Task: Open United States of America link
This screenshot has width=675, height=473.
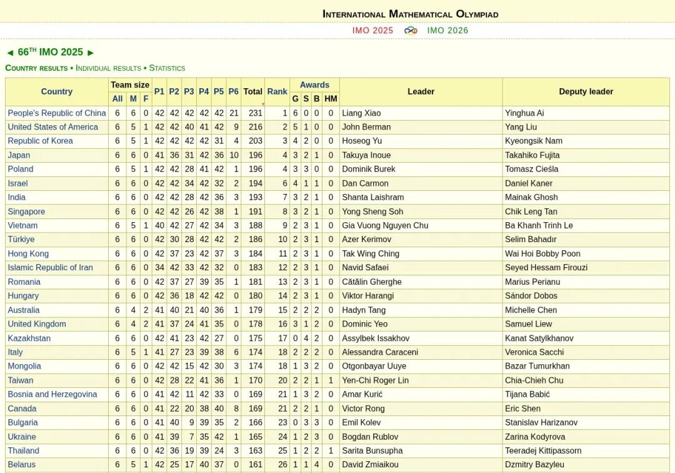Action: coord(52,127)
